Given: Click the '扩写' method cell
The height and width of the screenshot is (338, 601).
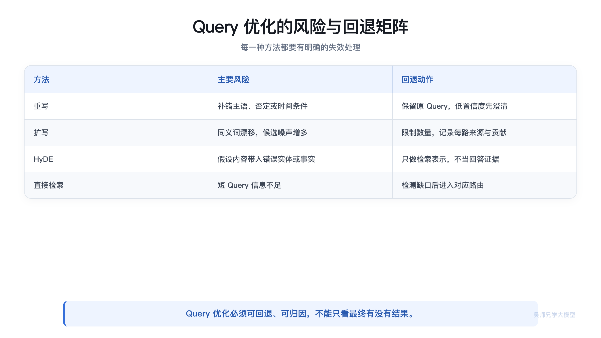Looking at the screenshot, I should tap(116, 133).
